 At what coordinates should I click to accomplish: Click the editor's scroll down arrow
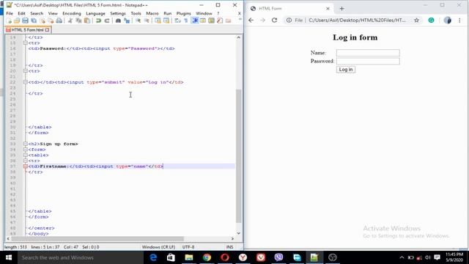[x=238, y=233]
